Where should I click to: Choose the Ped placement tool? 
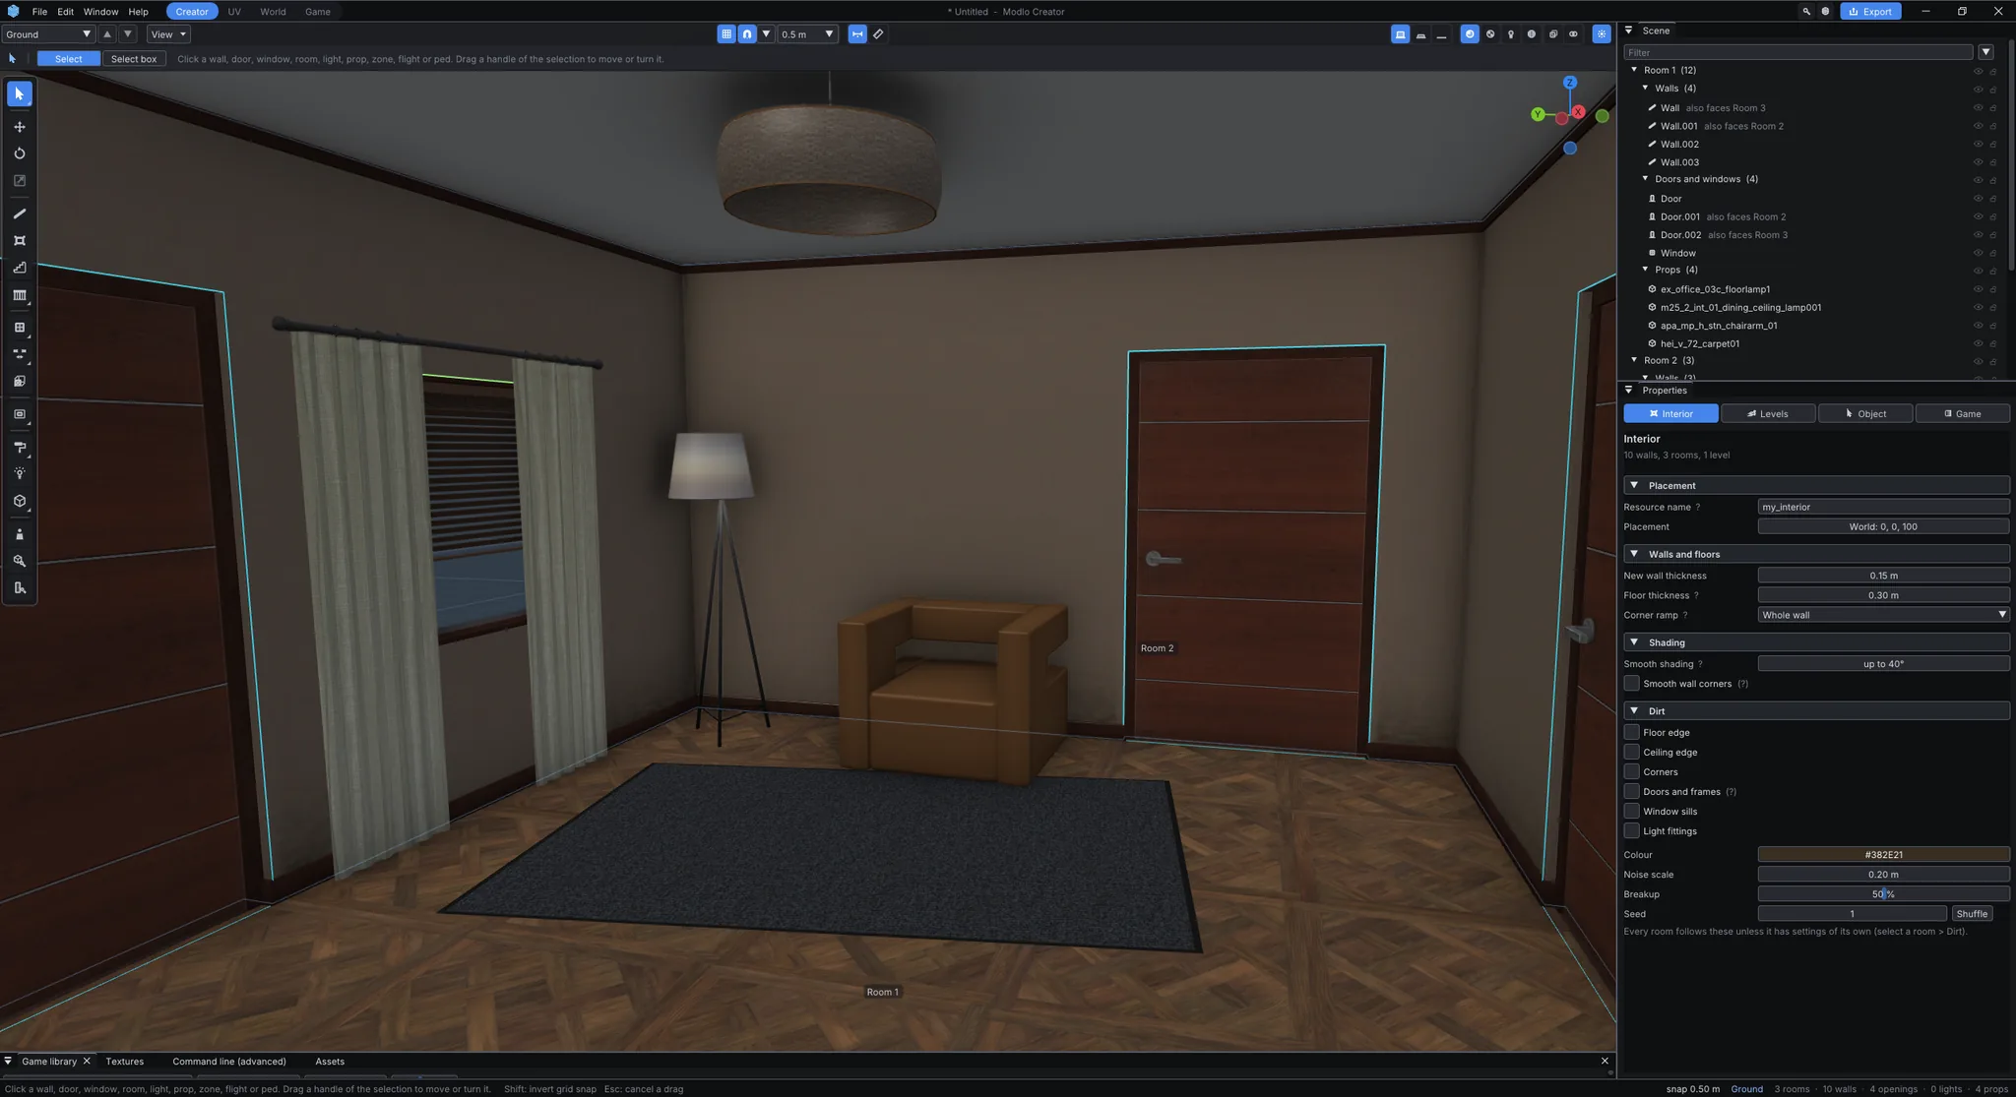(x=20, y=534)
